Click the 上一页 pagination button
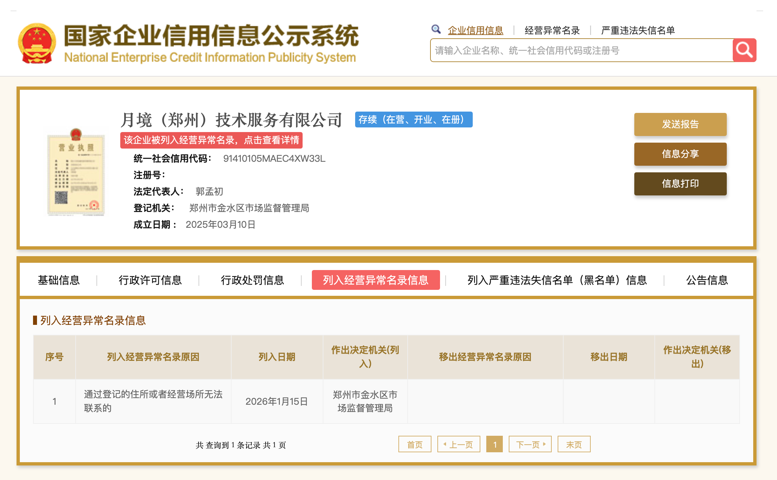The width and height of the screenshot is (777, 480). [x=459, y=444]
